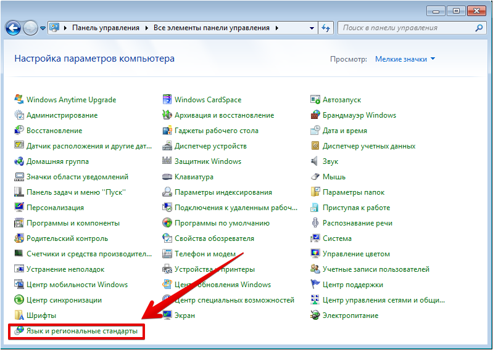Open Диспетчер учетных данных
This screenshot has width=493, height=350.
[363, 146]
